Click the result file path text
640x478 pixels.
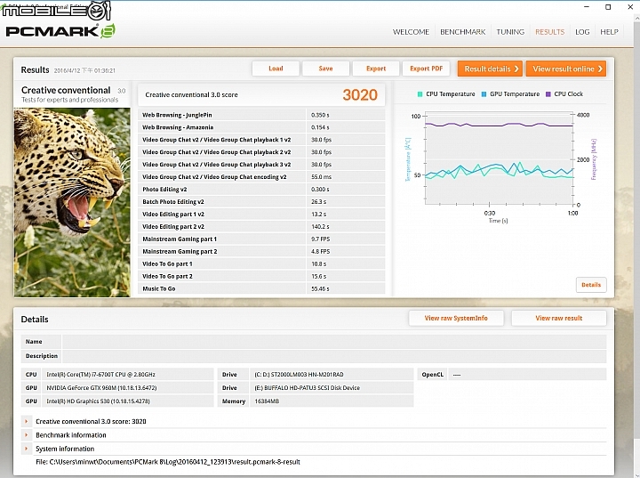pyautogui.click(x=168, y=462)
